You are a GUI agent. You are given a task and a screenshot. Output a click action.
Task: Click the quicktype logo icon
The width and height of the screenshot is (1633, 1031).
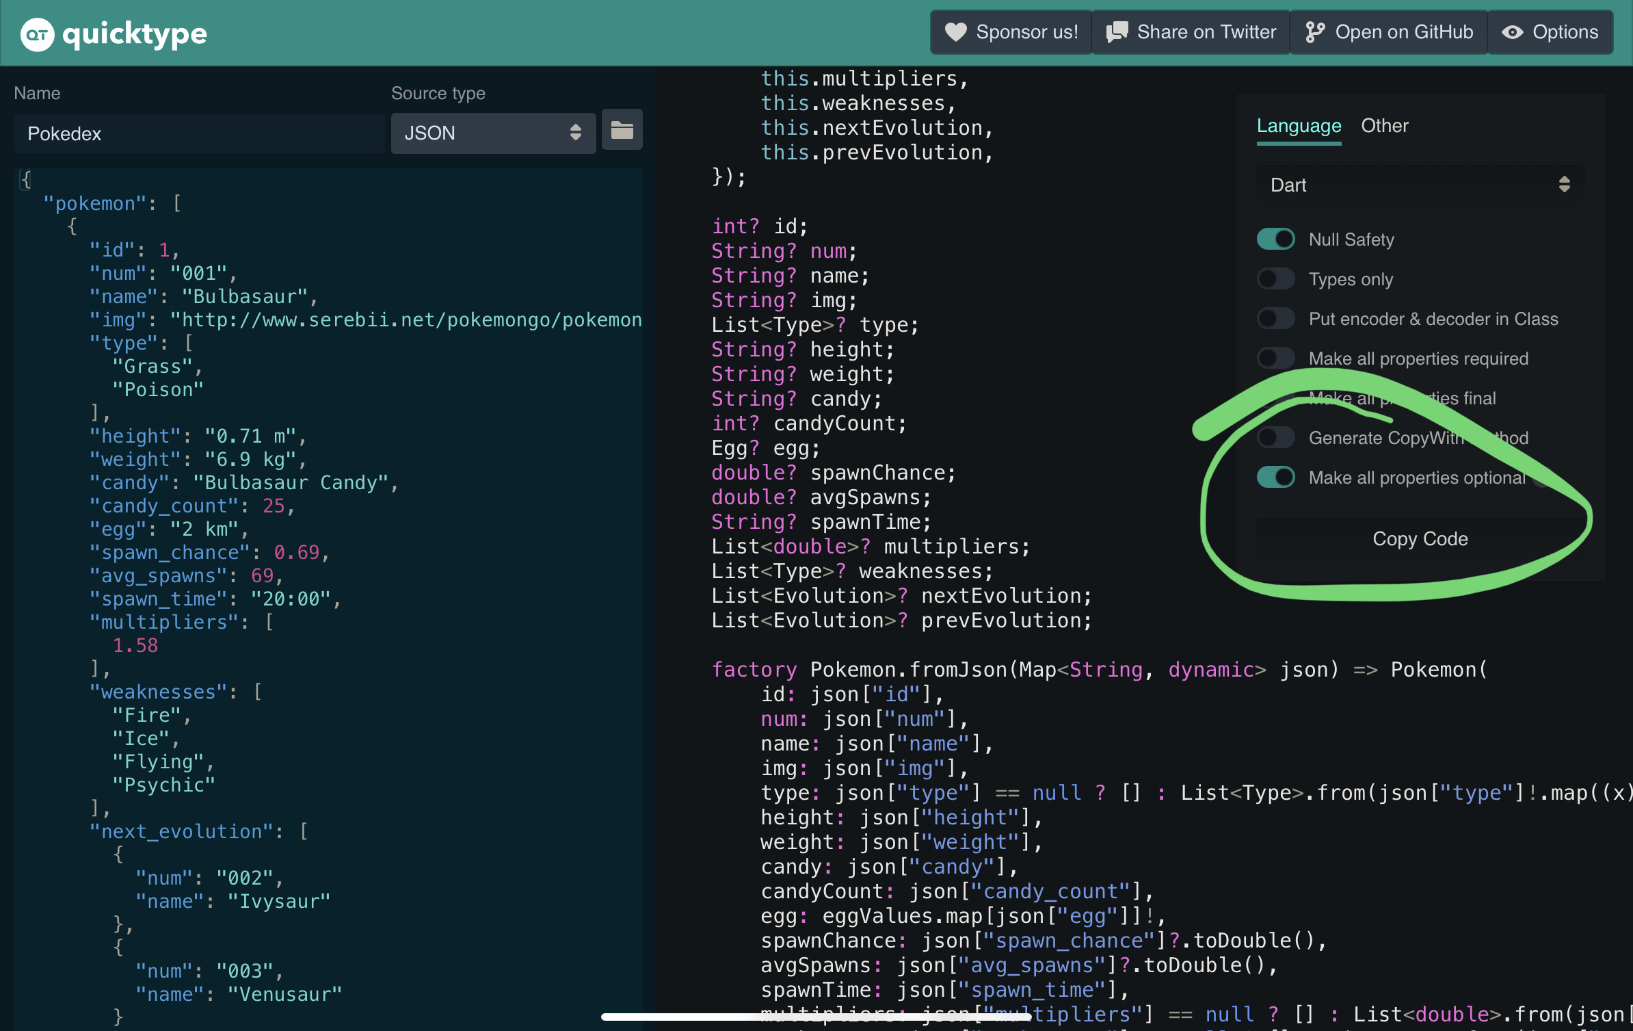coord(37,34)
